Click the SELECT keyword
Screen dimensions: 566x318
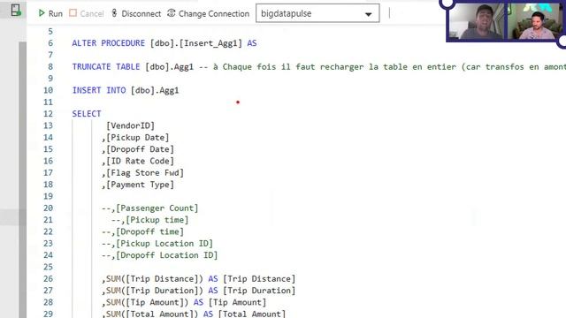[87, 114]
